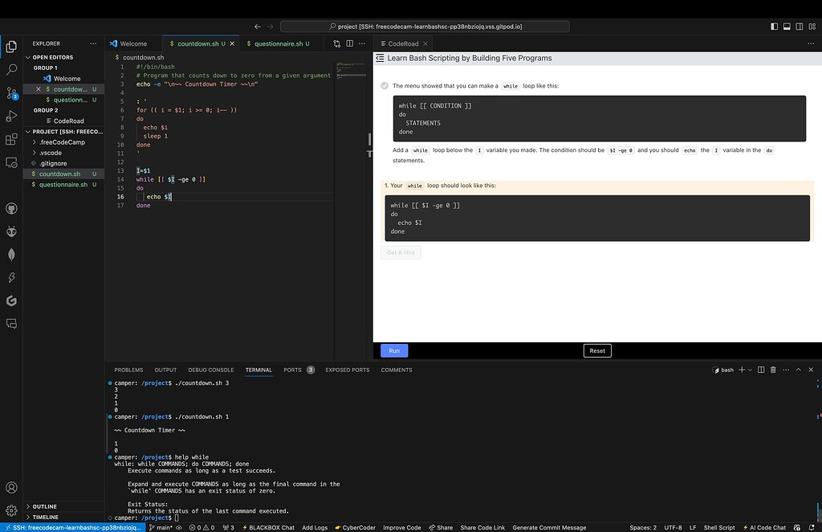Open the Search view in activity bar
This screenshot has height=532, width=822.
tap(10, 69)
